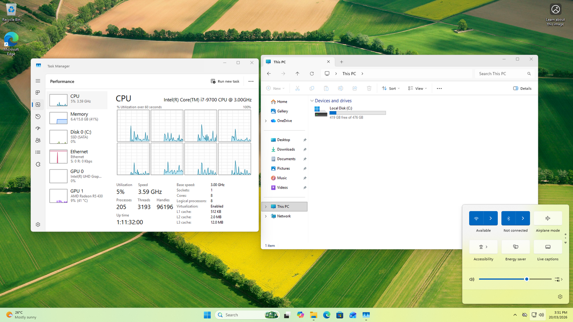Open Services page in Task Manager sidebar
The image size is (573, 322).
click(38, 164)
